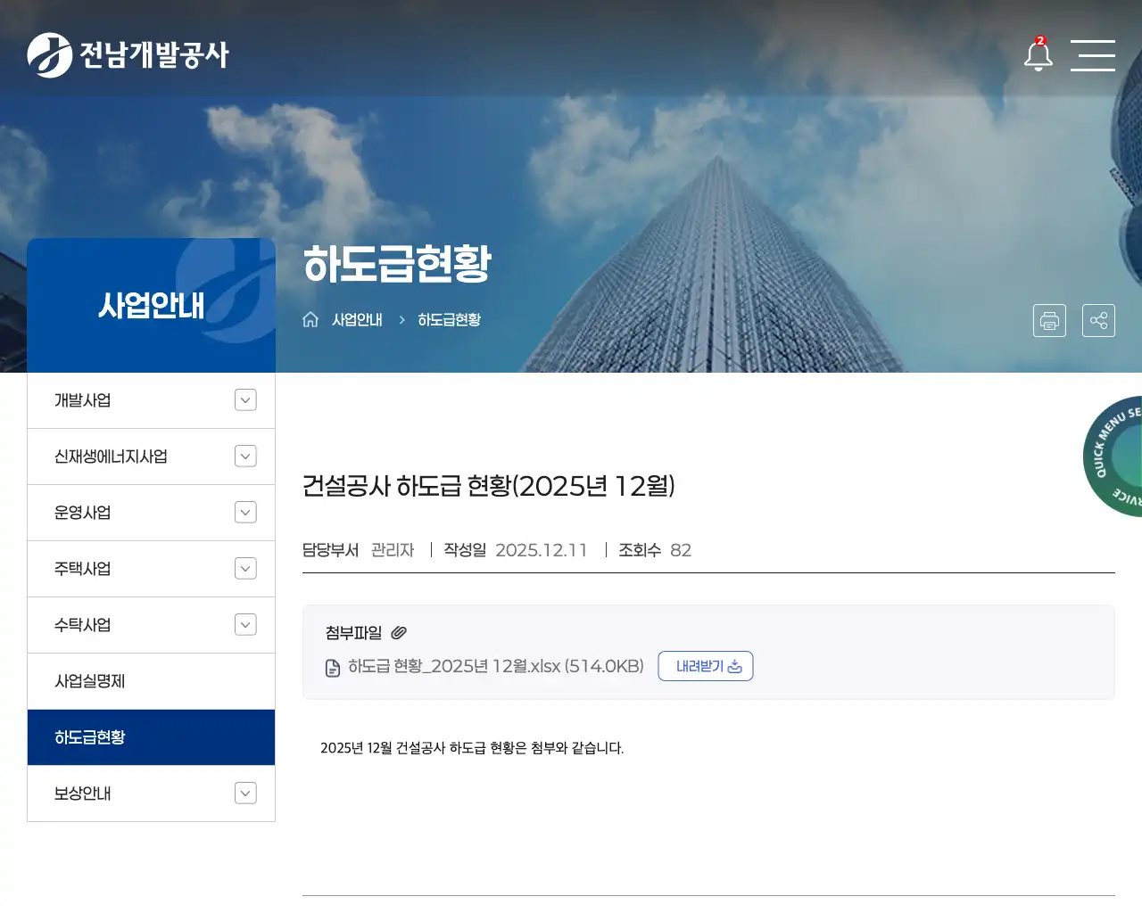Click the 하도급현황 breadcrumb link
Viewport: 1142px width, 913px height.
pos(449,319)
